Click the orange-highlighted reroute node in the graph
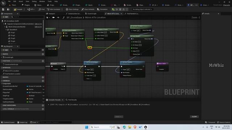 click(x=90, y=47)
